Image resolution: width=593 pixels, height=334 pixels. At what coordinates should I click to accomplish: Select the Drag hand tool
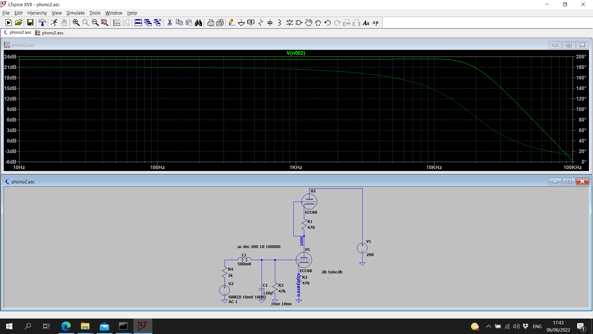pyautogui.click(x=318, y=23)
